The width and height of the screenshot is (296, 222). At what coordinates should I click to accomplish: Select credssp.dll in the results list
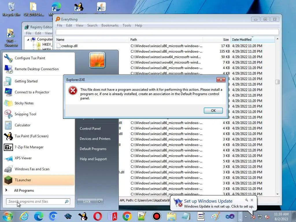coord(69,46)
